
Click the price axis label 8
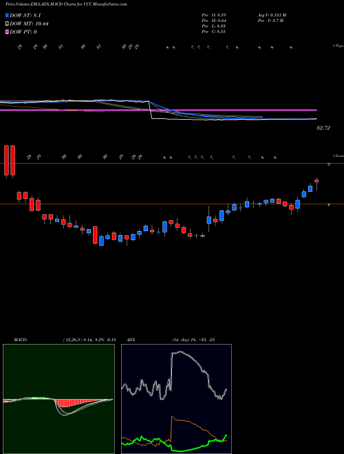329,205
